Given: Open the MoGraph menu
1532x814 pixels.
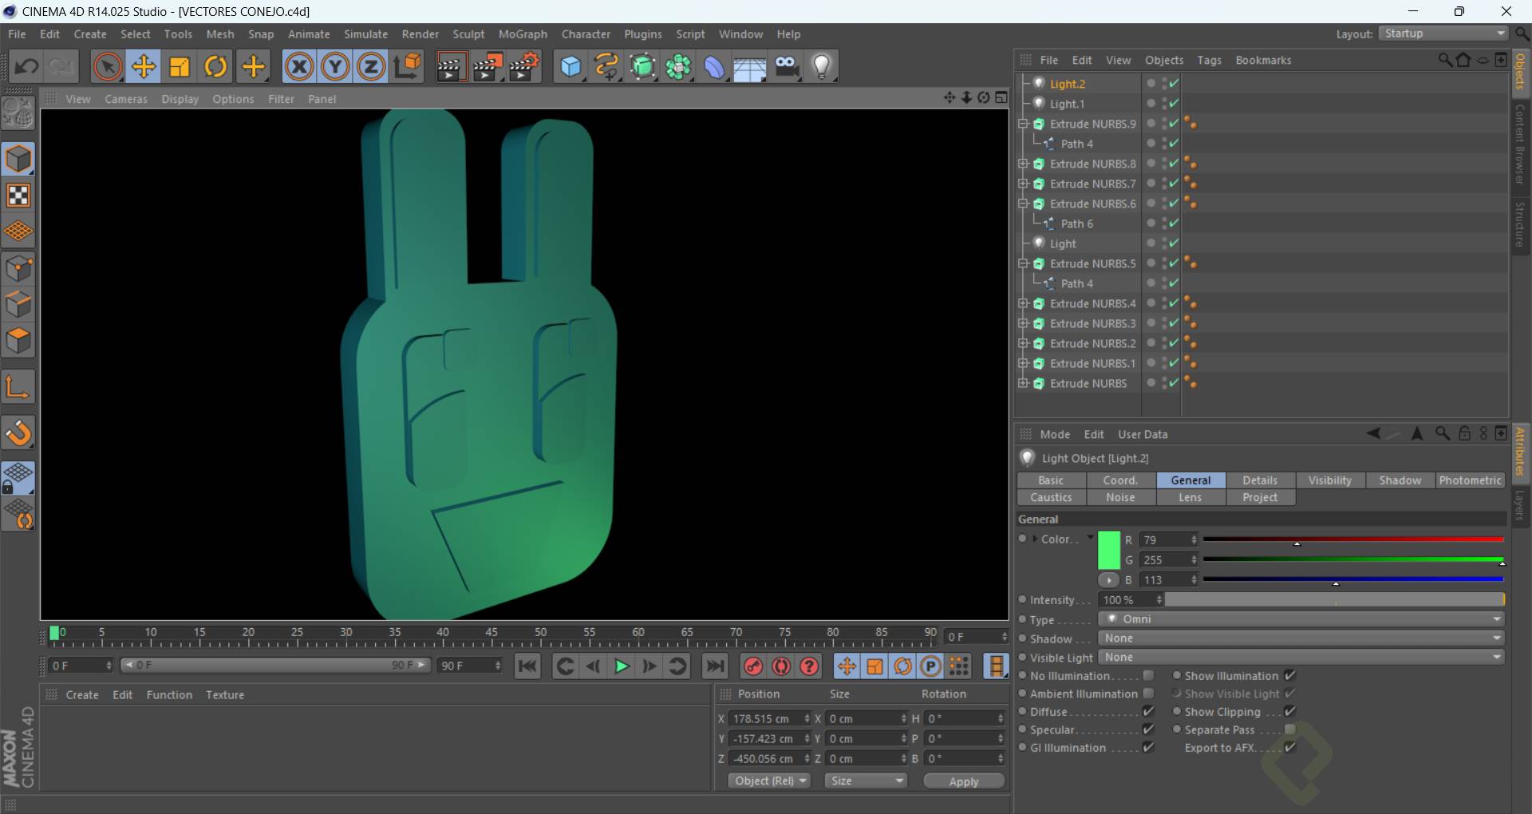Looking at the screenshot, I should pos(523,34).
